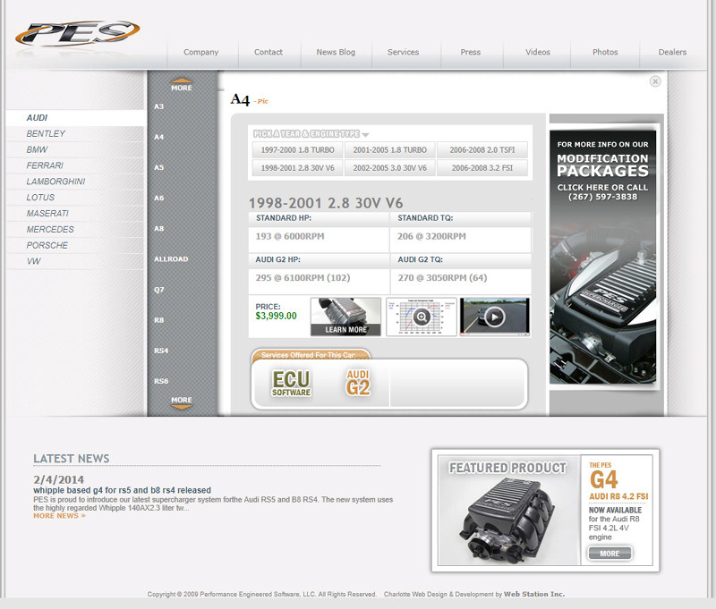Open the Company menu
The height and width of the screenshot is (609, 716).
(x=200, y=52)
